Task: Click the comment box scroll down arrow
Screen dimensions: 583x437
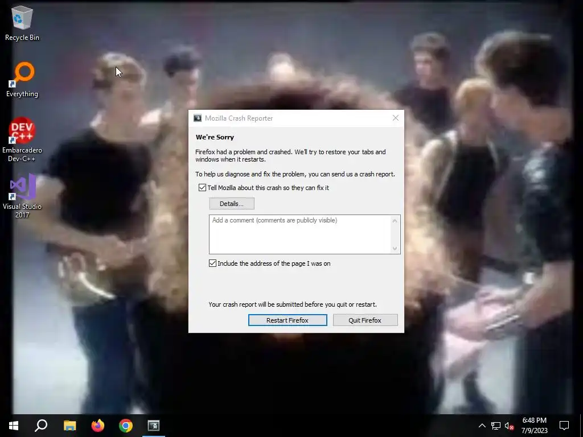Action: (395, 249)
